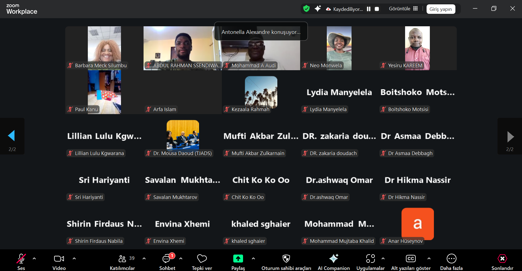Viewport: 522px width, 271px height.
Task: Open Daha fazla more options menu
Action: click(x=451, y=259)
